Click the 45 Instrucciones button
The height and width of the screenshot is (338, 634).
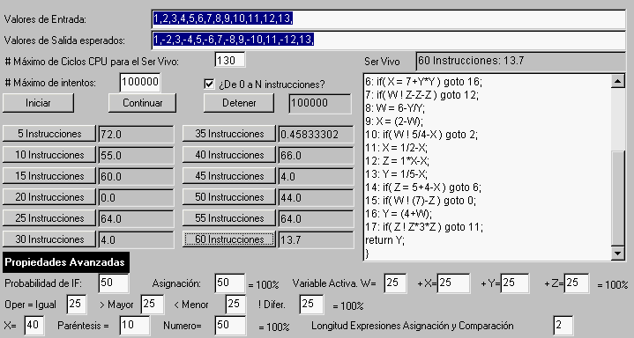click(229, 176)
